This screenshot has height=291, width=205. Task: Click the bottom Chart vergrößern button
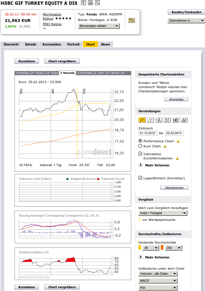(62, 287)
